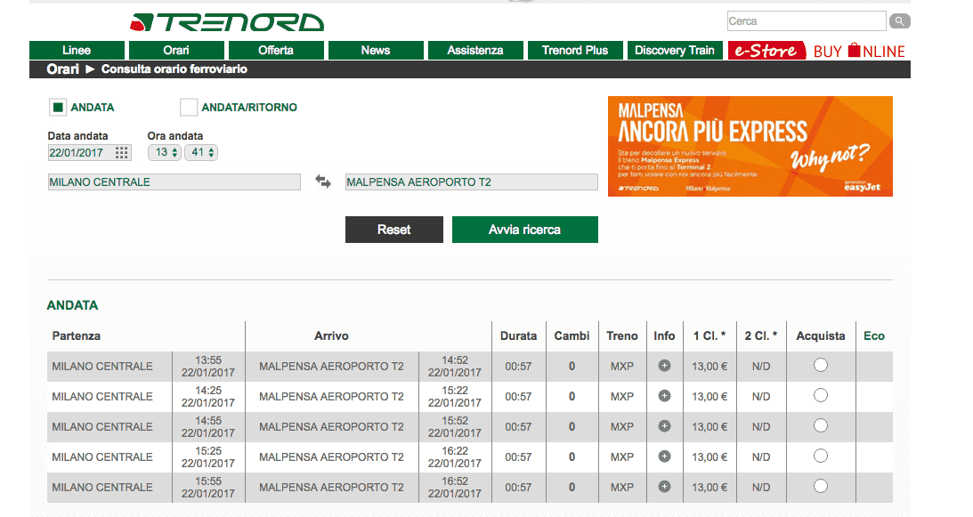Choose the 14:25 train to purchase
973x517 pixels.
click(x=821, y=395)
